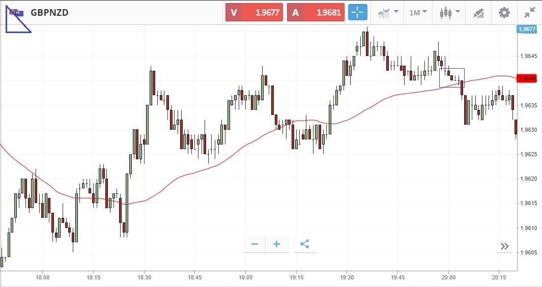Open chart settings gear icon

point(504,13)
